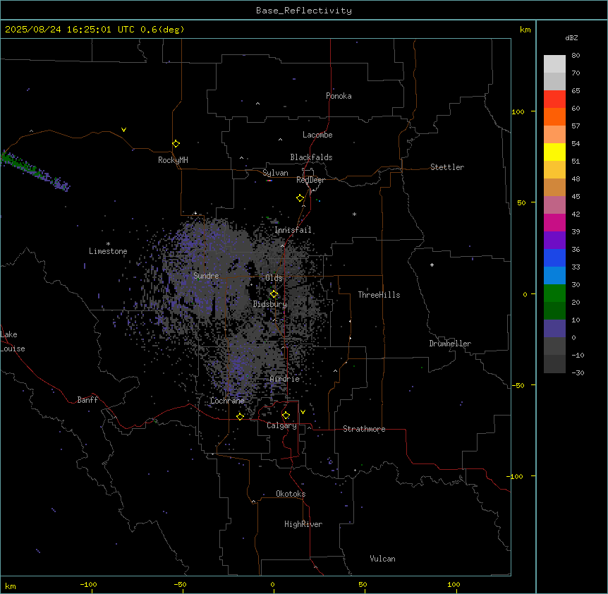Click the -100 tick on bottom axis

pos(88,584)
